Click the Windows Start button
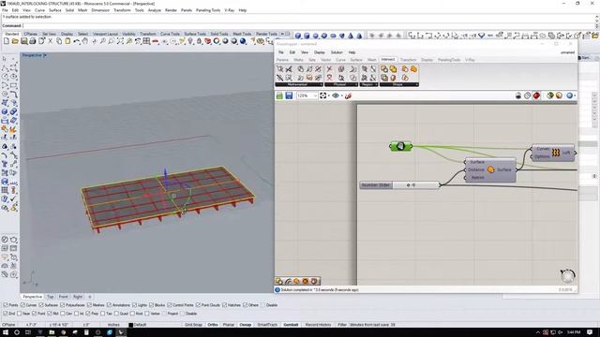This screenshot has height=337, width=600. click(6, 332)
